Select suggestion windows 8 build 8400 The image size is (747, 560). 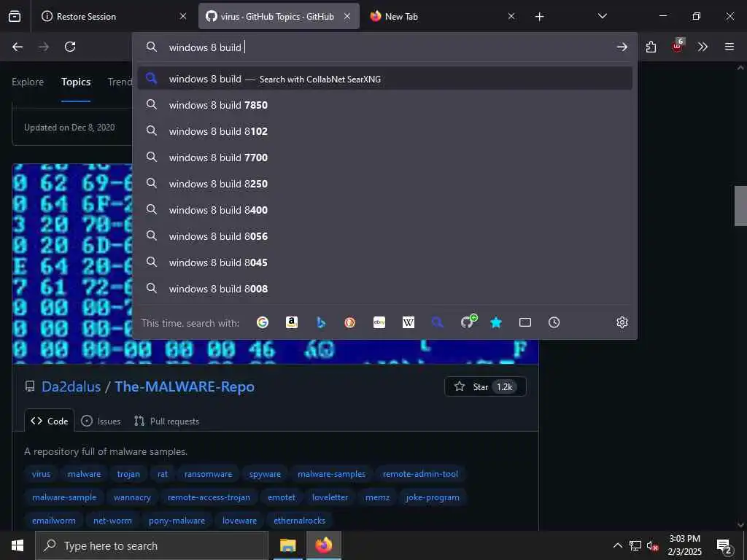coord(385,209)
